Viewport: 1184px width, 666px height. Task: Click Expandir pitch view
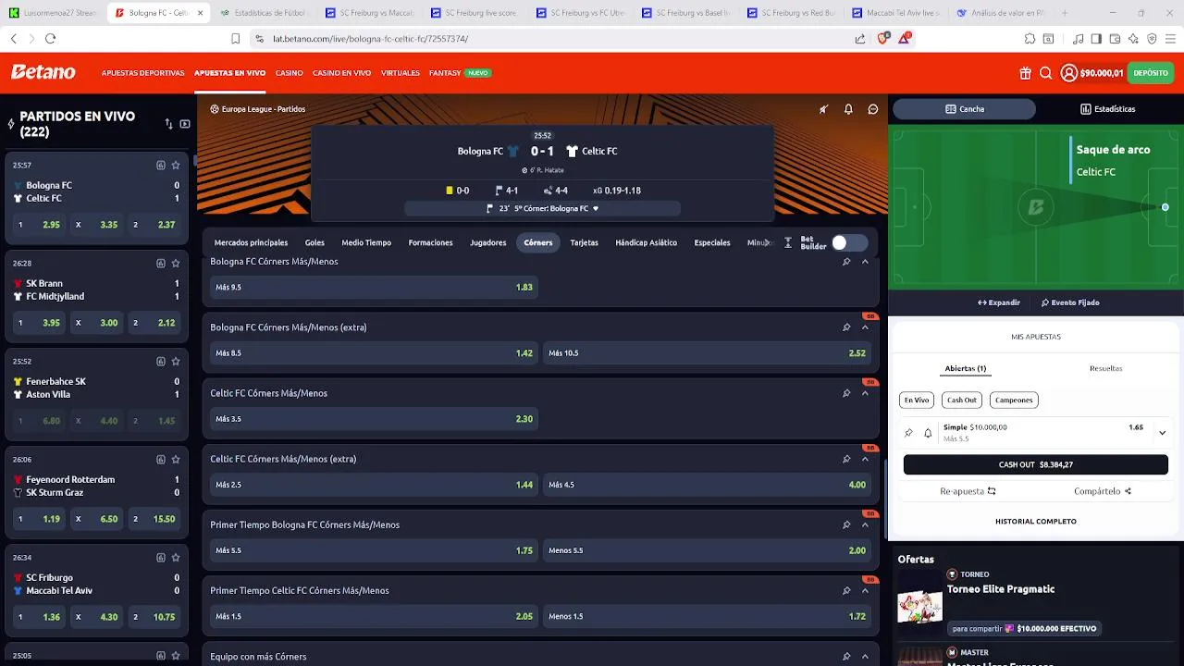coord(999,302)
